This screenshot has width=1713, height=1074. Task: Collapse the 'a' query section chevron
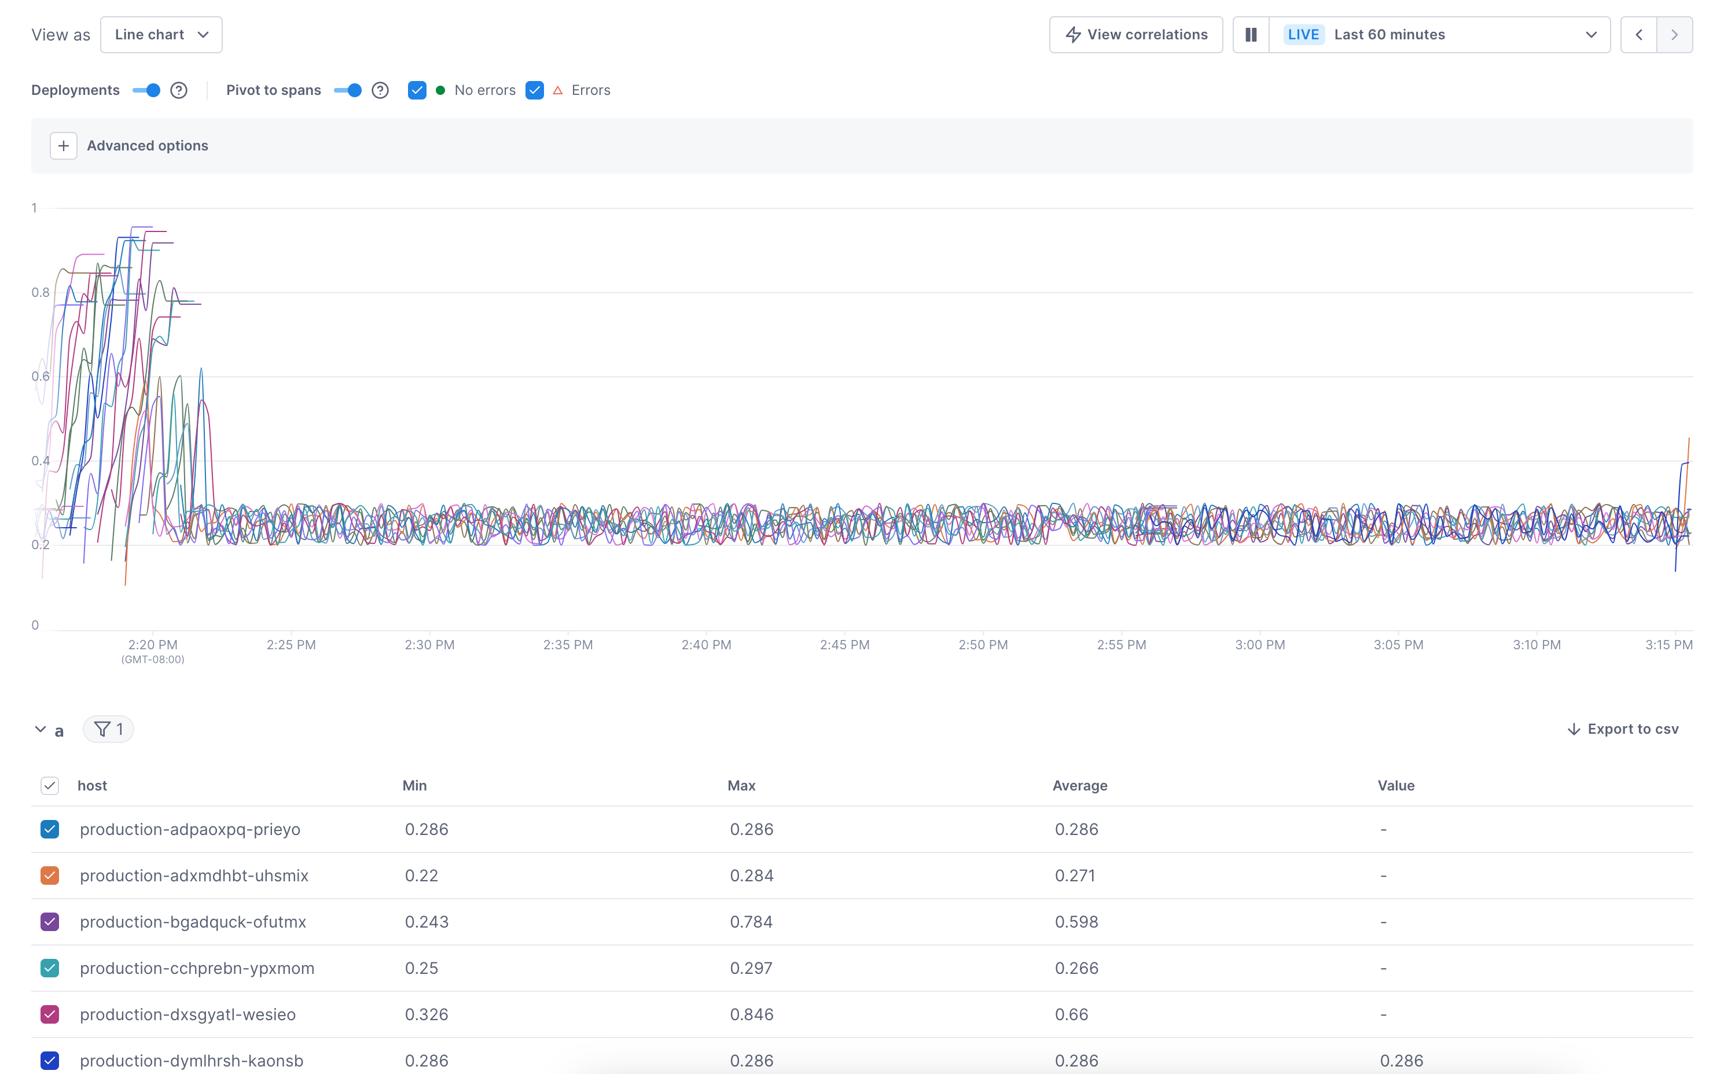pos(41,729)
